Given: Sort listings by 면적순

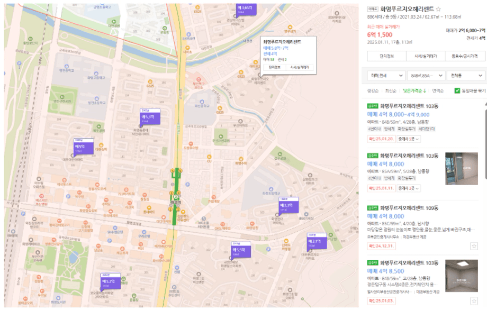Looking at the screenshot, I should [438, 91].
